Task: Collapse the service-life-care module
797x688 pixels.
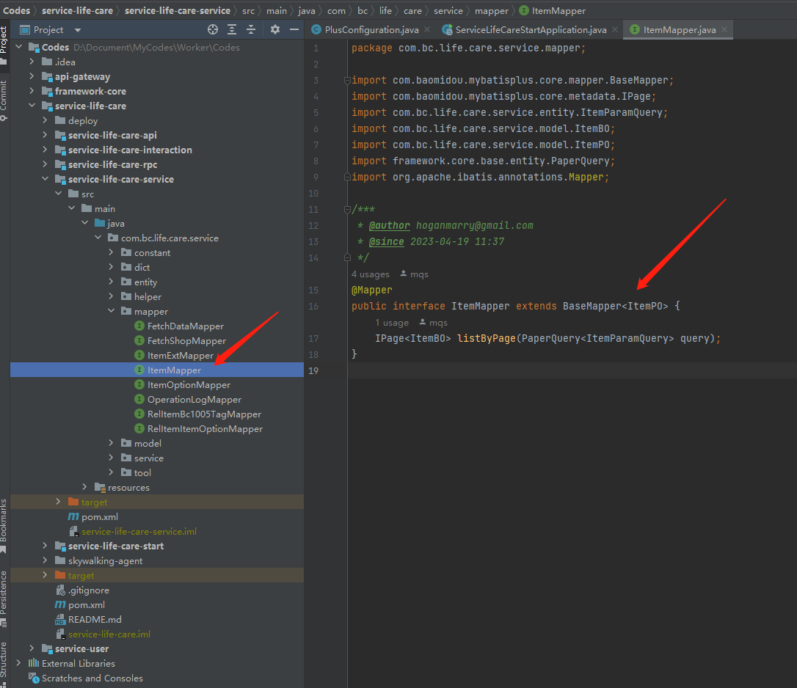Action: 32,106
